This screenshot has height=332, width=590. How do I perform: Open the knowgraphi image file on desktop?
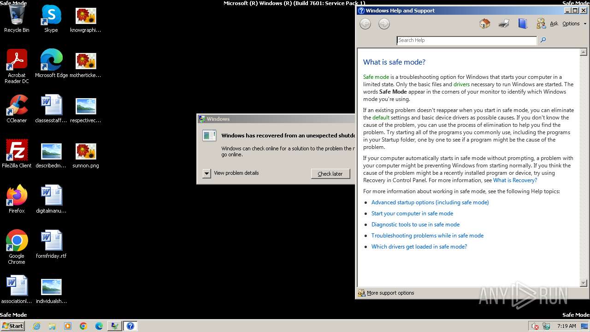point(85,18)
